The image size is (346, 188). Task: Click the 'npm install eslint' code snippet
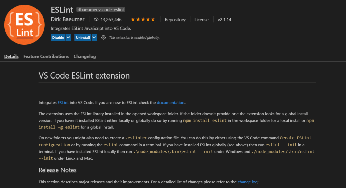tap(205, 120)
